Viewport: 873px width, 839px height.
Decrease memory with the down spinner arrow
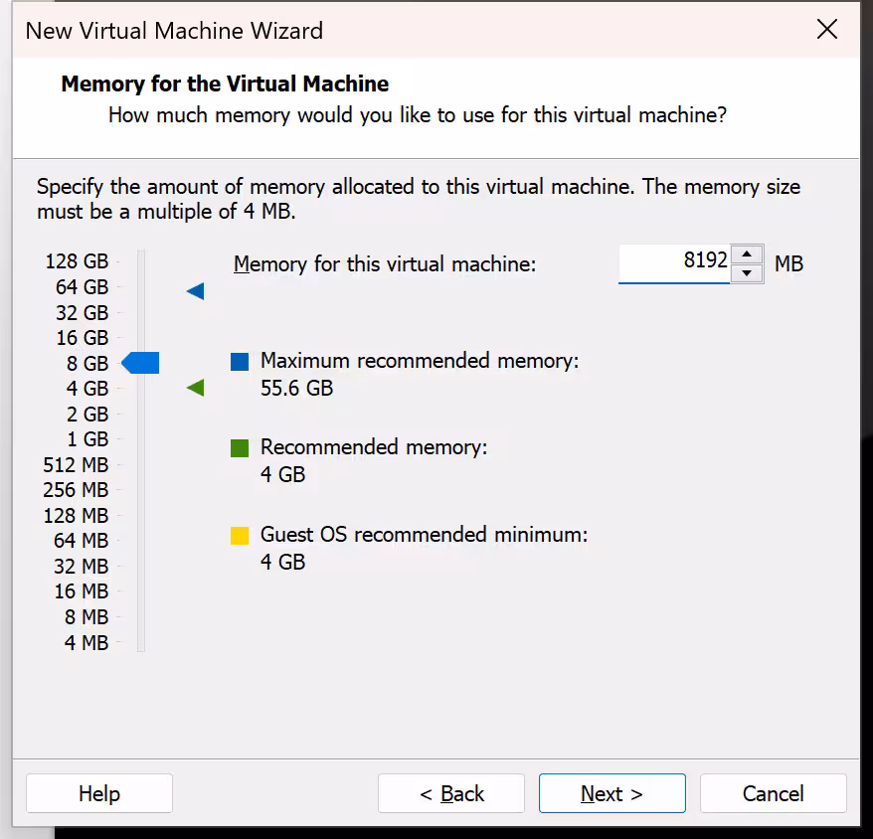747,273
